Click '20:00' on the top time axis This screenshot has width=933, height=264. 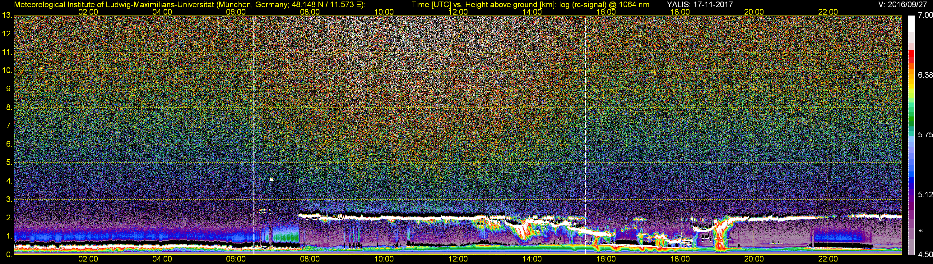(754, 12)
